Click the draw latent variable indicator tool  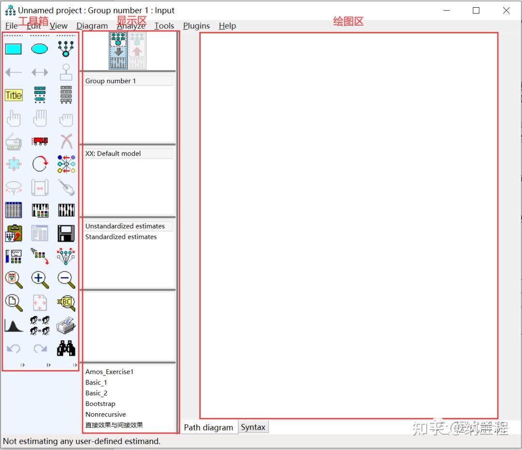(x=66, y=49)
